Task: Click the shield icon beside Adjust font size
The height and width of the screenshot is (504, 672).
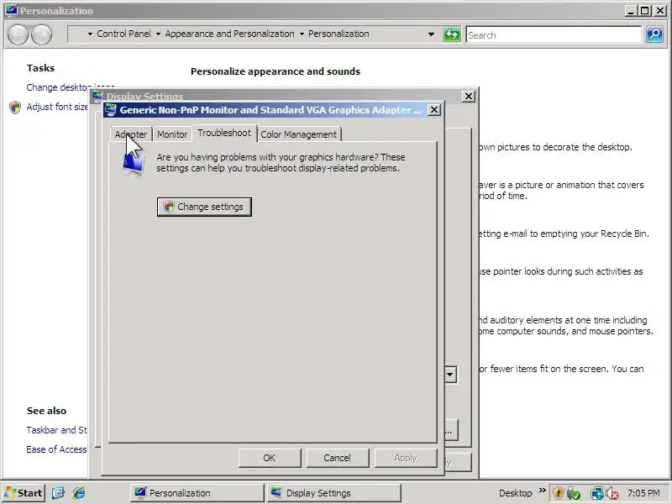Action: [x=15, y=108]
